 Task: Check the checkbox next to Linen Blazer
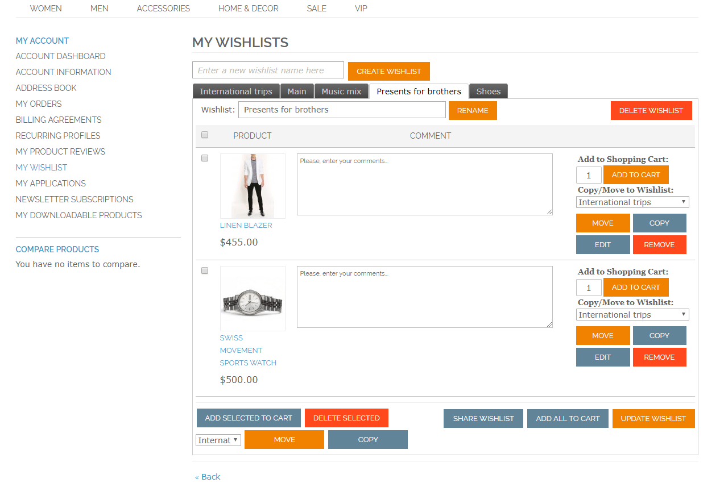(204, 158)
